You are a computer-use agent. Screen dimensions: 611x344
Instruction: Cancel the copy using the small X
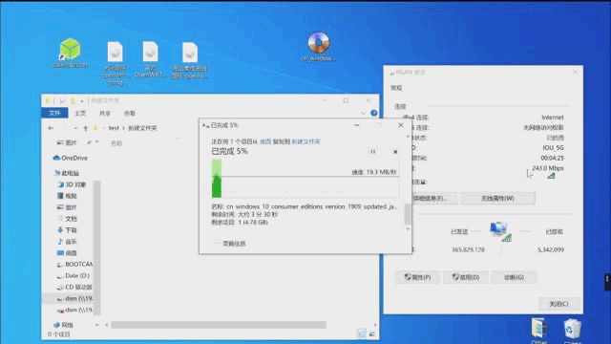(395, 152)
